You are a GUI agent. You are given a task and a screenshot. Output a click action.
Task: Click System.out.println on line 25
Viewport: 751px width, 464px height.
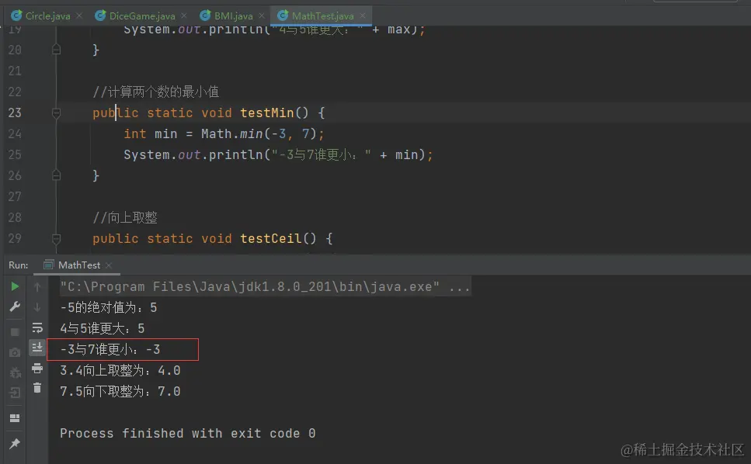(193, 155)
